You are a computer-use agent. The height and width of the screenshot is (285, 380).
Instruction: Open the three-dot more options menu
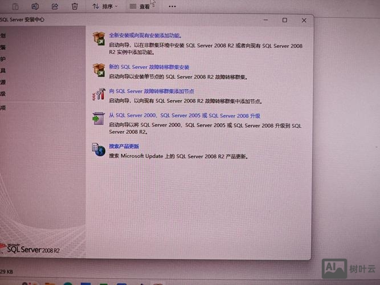coord(172,6)
